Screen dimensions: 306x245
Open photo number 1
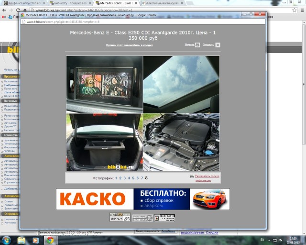click(x=116, y=178)
